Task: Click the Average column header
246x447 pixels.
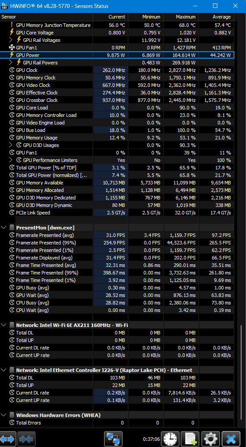Action: pyautogui.click(x=216, y=17)
